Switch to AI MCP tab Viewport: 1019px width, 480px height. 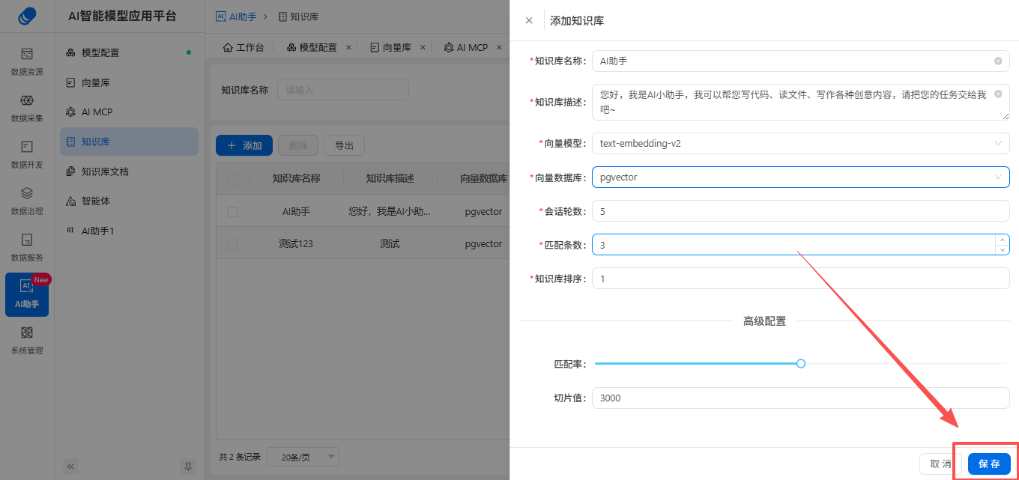point(467,47)
